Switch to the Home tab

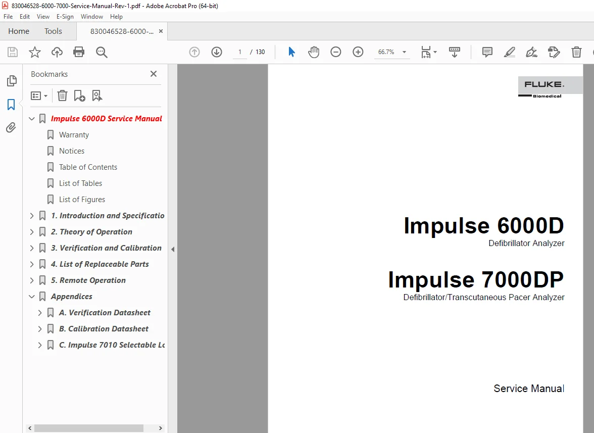pyautogui.click(x=19, y=31)
